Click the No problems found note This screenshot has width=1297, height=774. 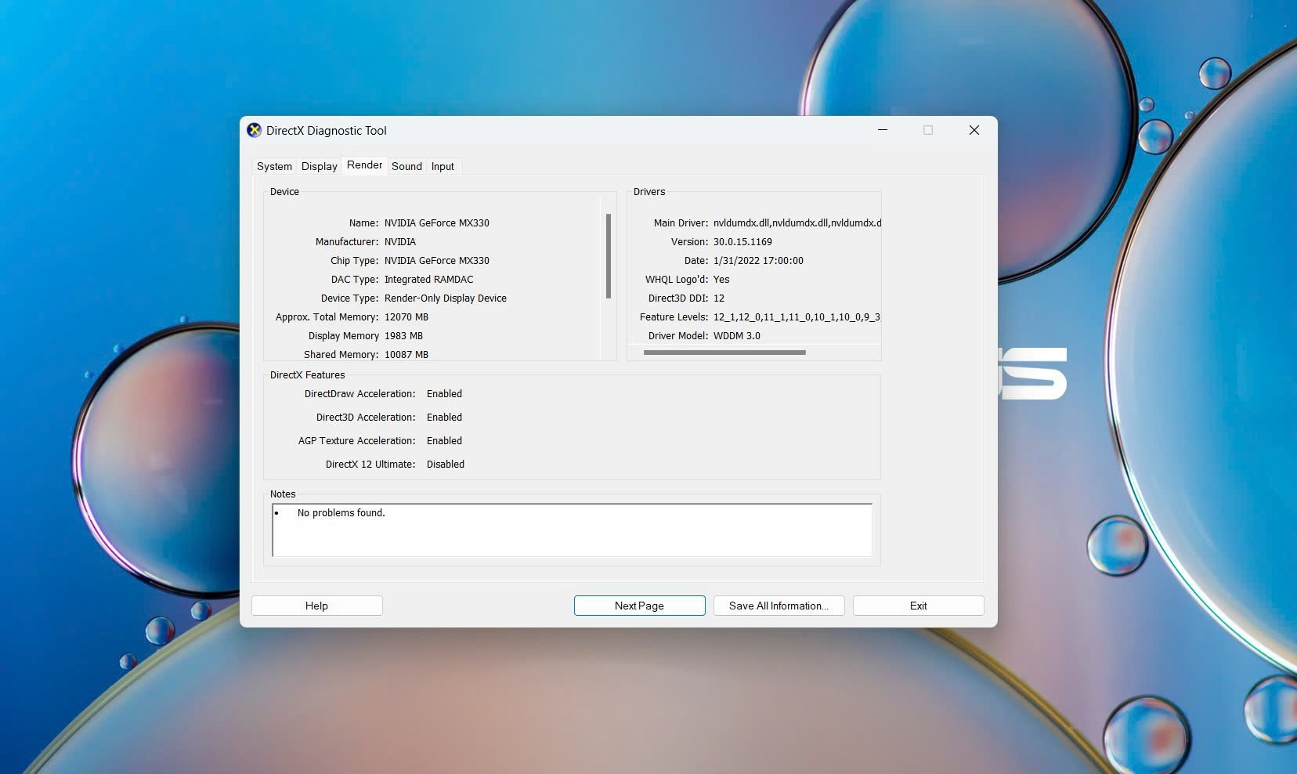coord(341,513)
